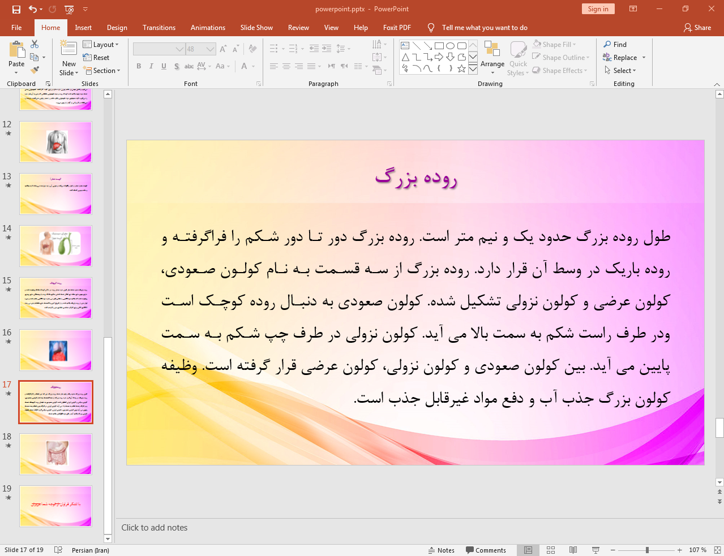This screenshot has width=724, height=556.
Task: Switch to the Insert tab
Action: (83, 28)
